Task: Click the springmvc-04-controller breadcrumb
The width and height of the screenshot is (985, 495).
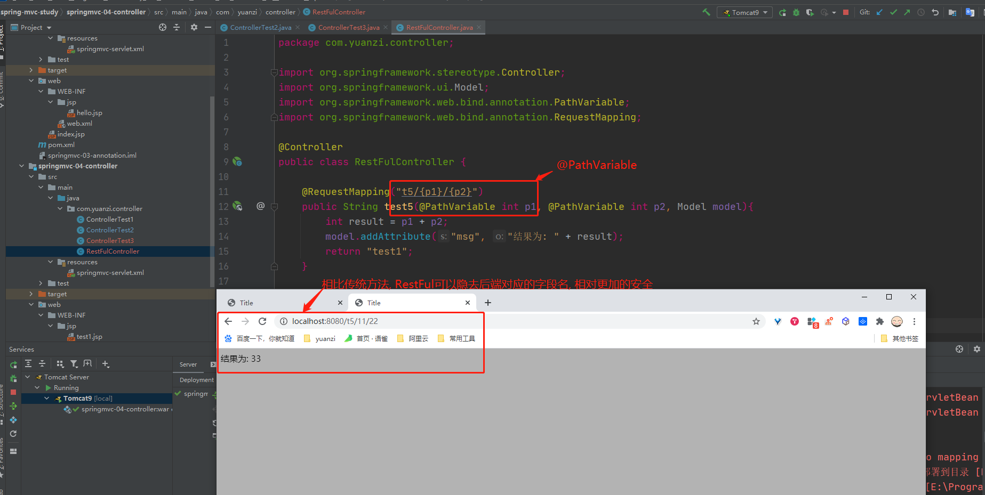Action: pos(106,12)
